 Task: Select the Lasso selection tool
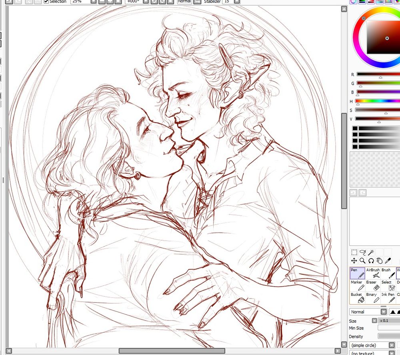pyautogui.click(x=362, y=252)
